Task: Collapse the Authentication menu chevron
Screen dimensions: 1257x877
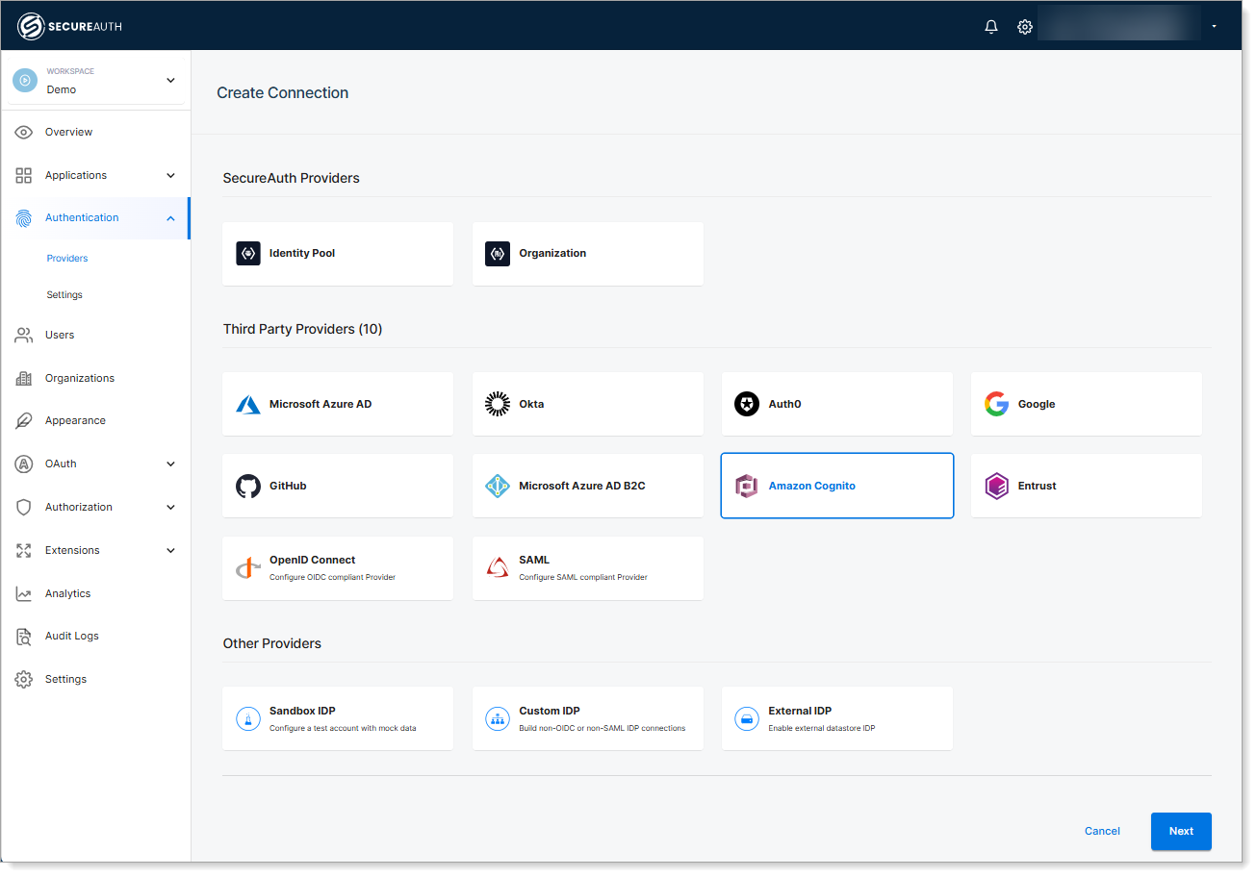Action: point(170,218)
